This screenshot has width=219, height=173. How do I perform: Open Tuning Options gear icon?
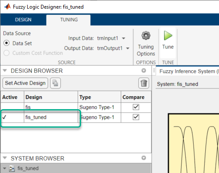(x=146, y=35)
